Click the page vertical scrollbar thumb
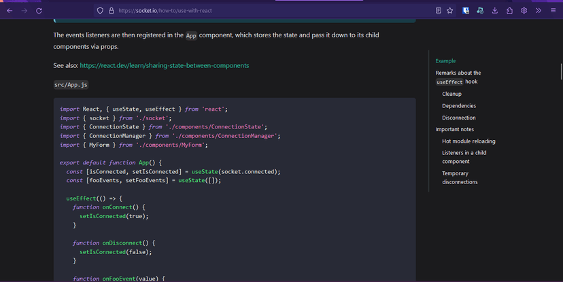 [561, 71]
